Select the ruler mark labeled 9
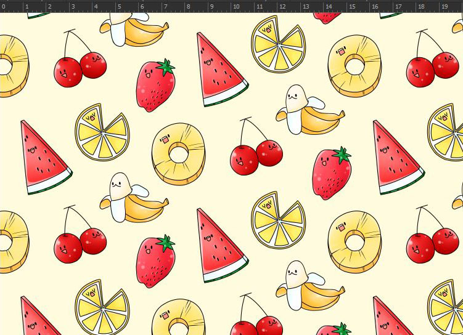Screen dimensions: 463x335 point(212,7)
